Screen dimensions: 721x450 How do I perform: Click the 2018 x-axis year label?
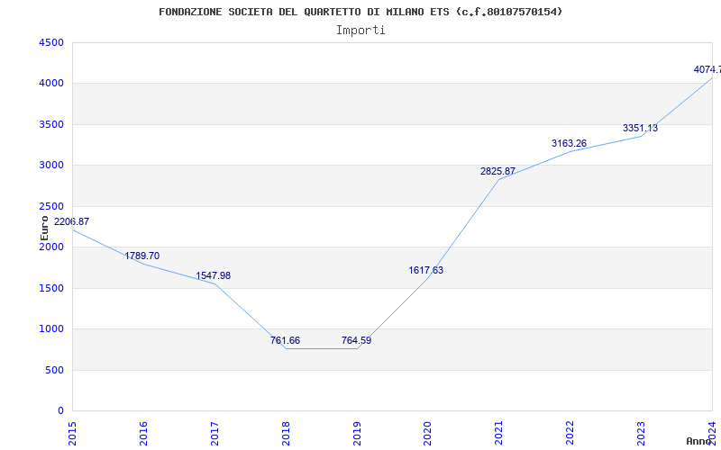tap(286, 433)
